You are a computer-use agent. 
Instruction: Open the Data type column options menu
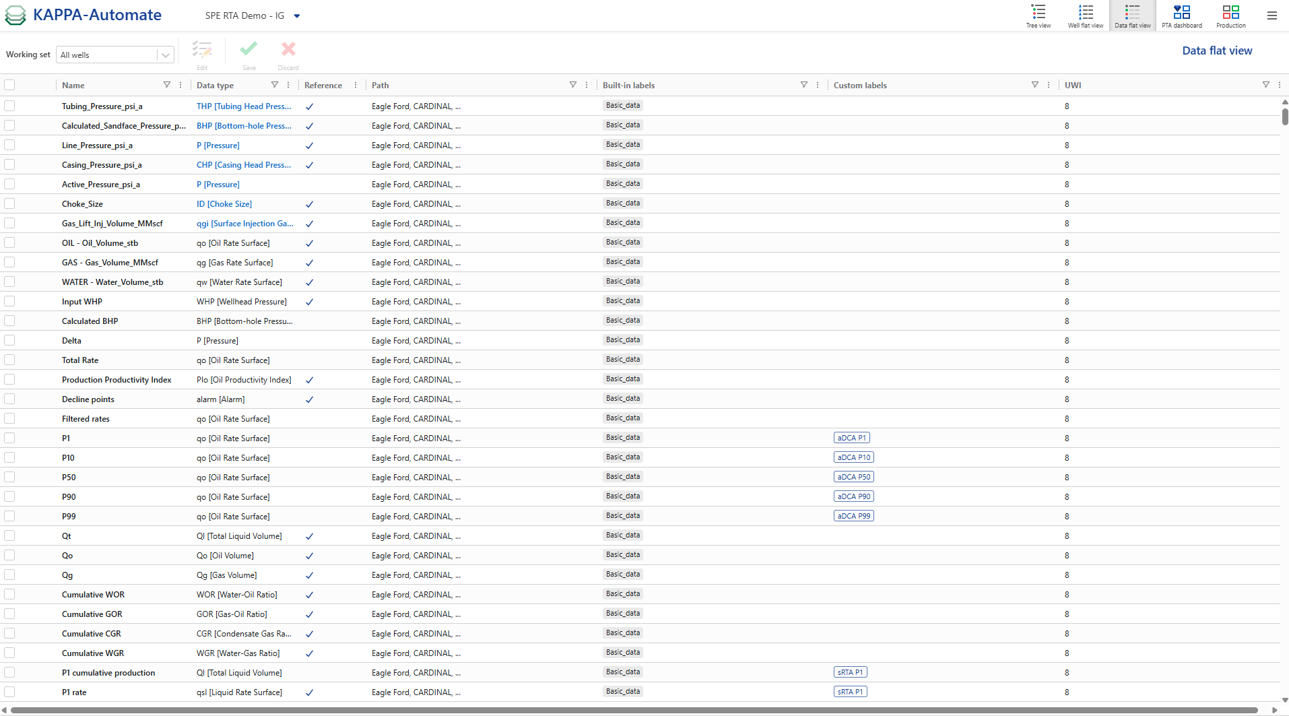point(288,85)
